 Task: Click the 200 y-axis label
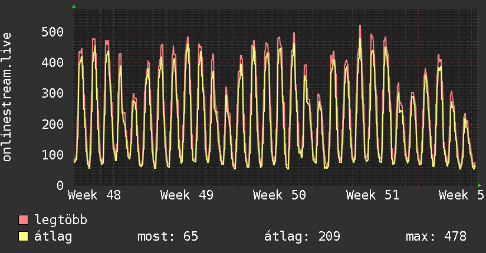pos(52,124)
